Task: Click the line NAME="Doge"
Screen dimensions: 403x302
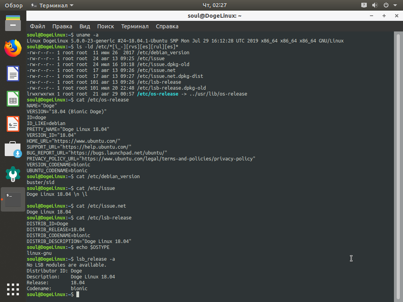Action: 42,106
